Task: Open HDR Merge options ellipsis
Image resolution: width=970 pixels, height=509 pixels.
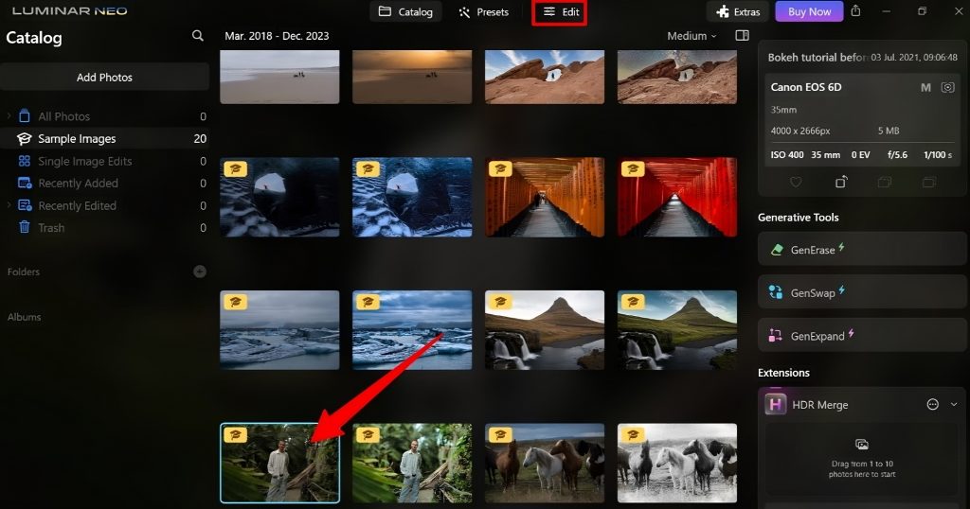Action: tap(932, 405)
